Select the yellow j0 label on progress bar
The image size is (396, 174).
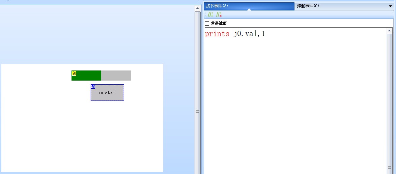pos(74,73)
